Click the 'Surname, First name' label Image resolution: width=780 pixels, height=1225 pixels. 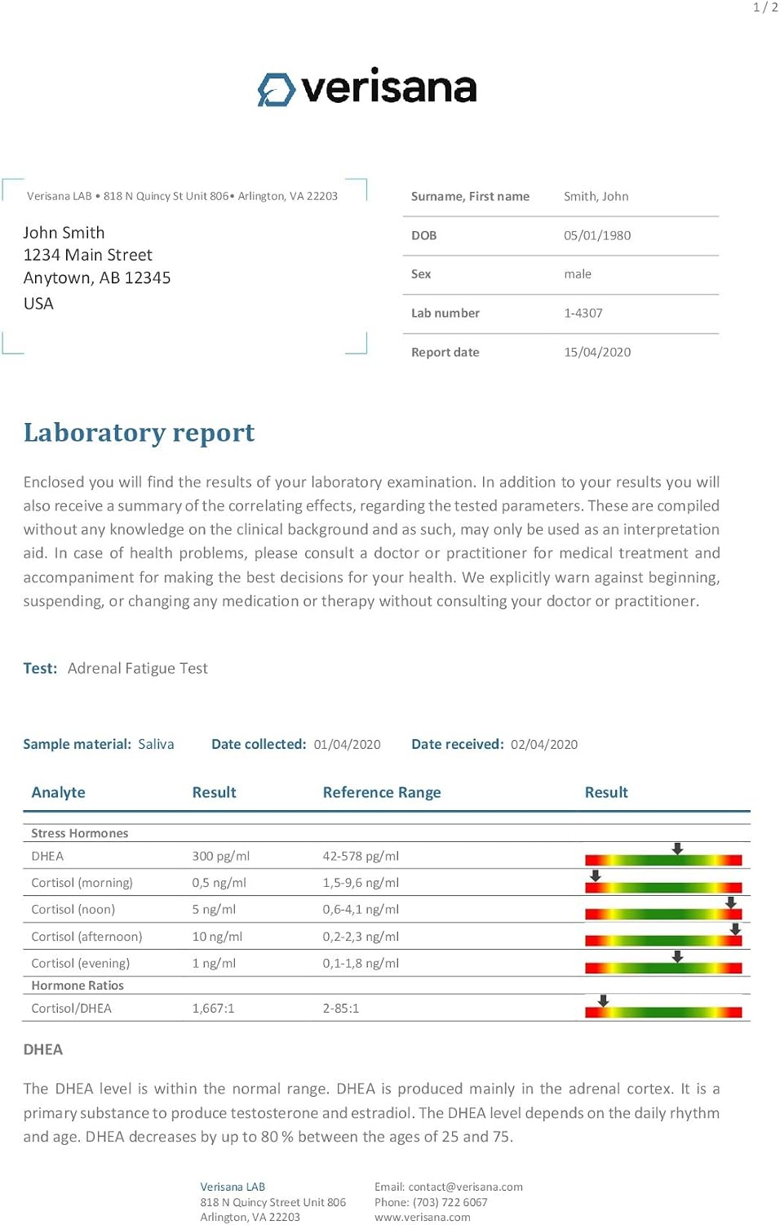coord(470,196)
